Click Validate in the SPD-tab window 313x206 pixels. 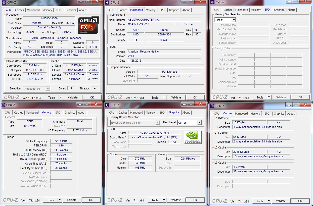(x=281, y=97)
